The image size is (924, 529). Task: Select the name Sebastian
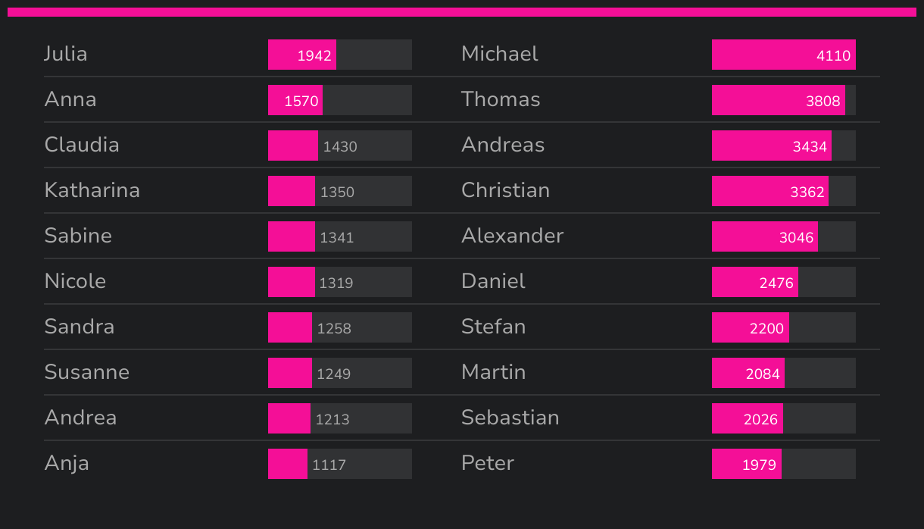tap(510, 418)
